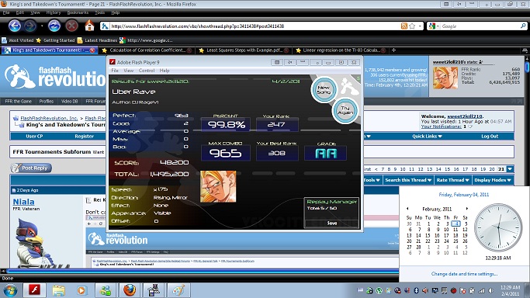530x298 pixels.
Task: Reload the page with the refresh icon
Action: pos(54,26)
